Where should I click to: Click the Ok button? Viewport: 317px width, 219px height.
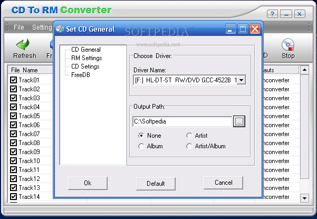click(88, 183)
